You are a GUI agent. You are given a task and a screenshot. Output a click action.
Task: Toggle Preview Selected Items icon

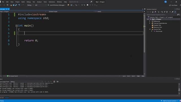point(175,12)
